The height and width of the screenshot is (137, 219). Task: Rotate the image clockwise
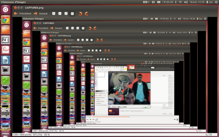click(x=87, y=14)
